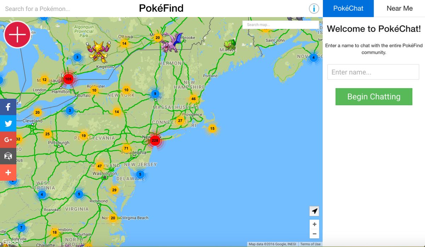Enable current location with the compass arrow

[x=314, y=211]
